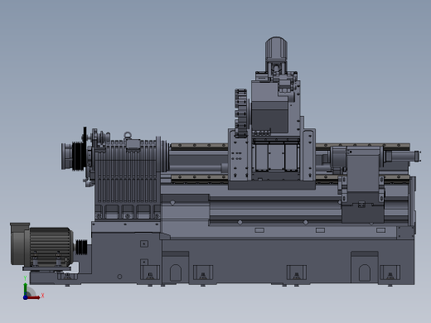
Task: Select the main drive motor at lower left
Action: click(41, 245)
